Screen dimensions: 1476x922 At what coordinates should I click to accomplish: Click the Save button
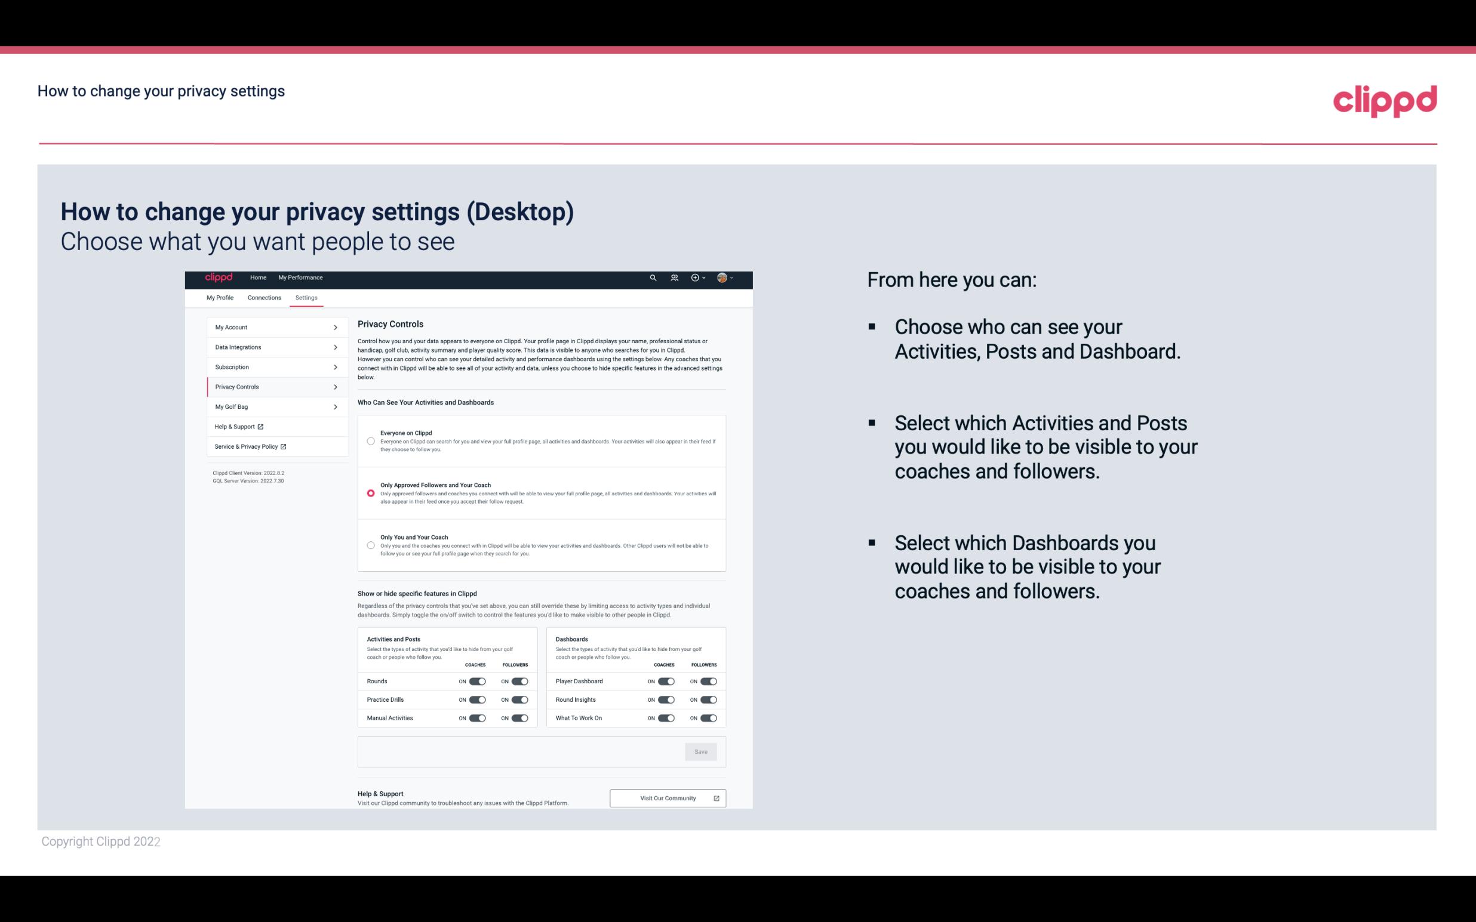click(702, 751)
